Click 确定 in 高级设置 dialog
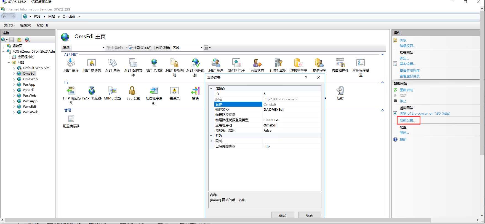Screen dimensions: 485x224 (x=283, y=215)
